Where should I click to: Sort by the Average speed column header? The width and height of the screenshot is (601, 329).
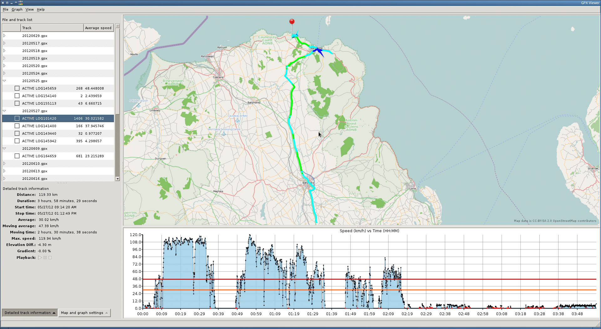click(x=99, y=28)
